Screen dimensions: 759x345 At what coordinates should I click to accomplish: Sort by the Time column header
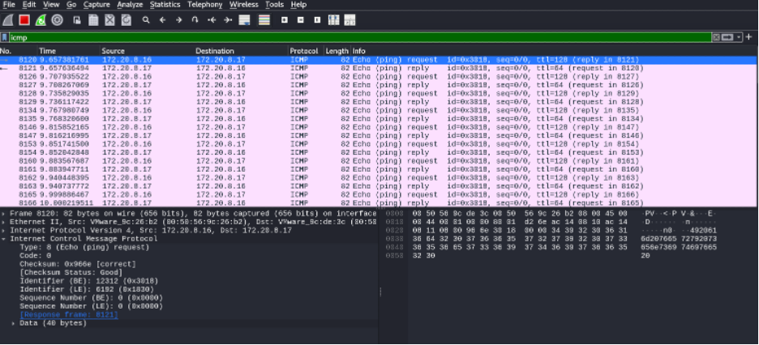point(69,51)
